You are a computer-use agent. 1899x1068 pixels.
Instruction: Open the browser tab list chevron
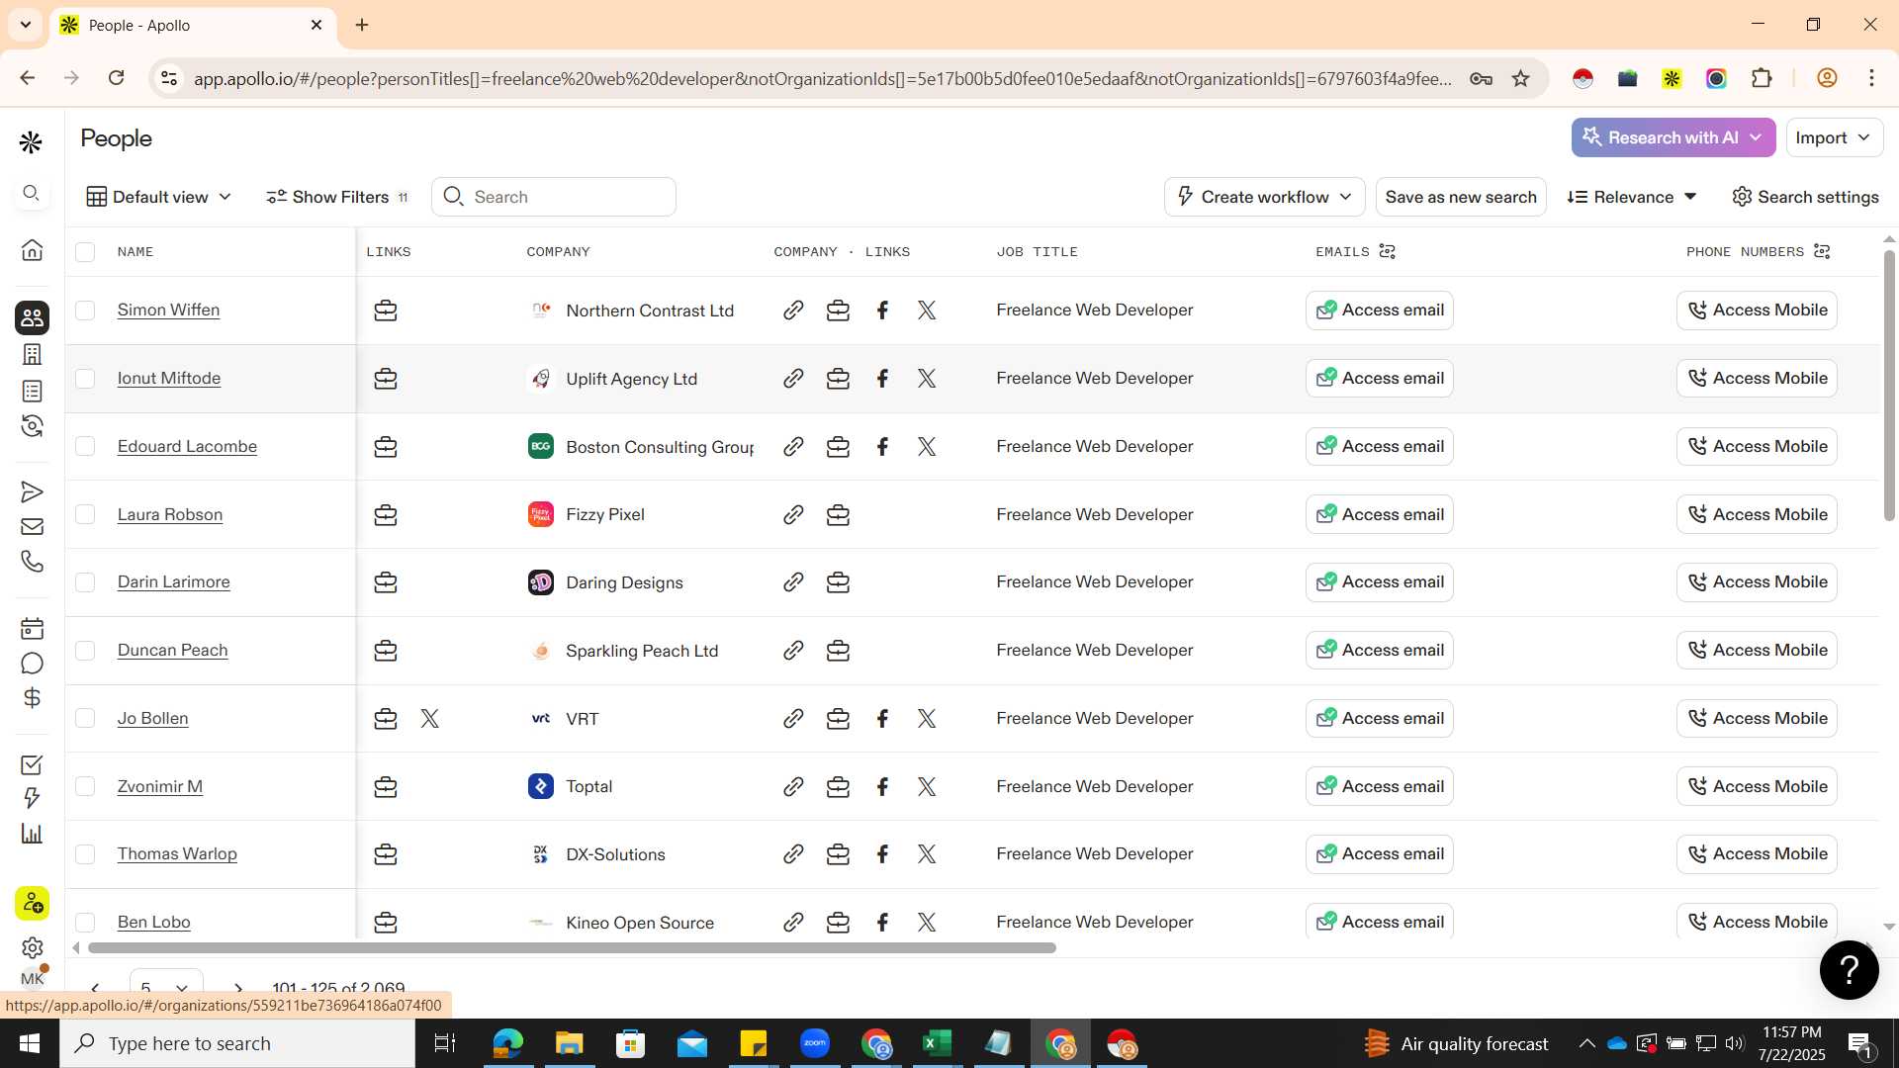26,25
